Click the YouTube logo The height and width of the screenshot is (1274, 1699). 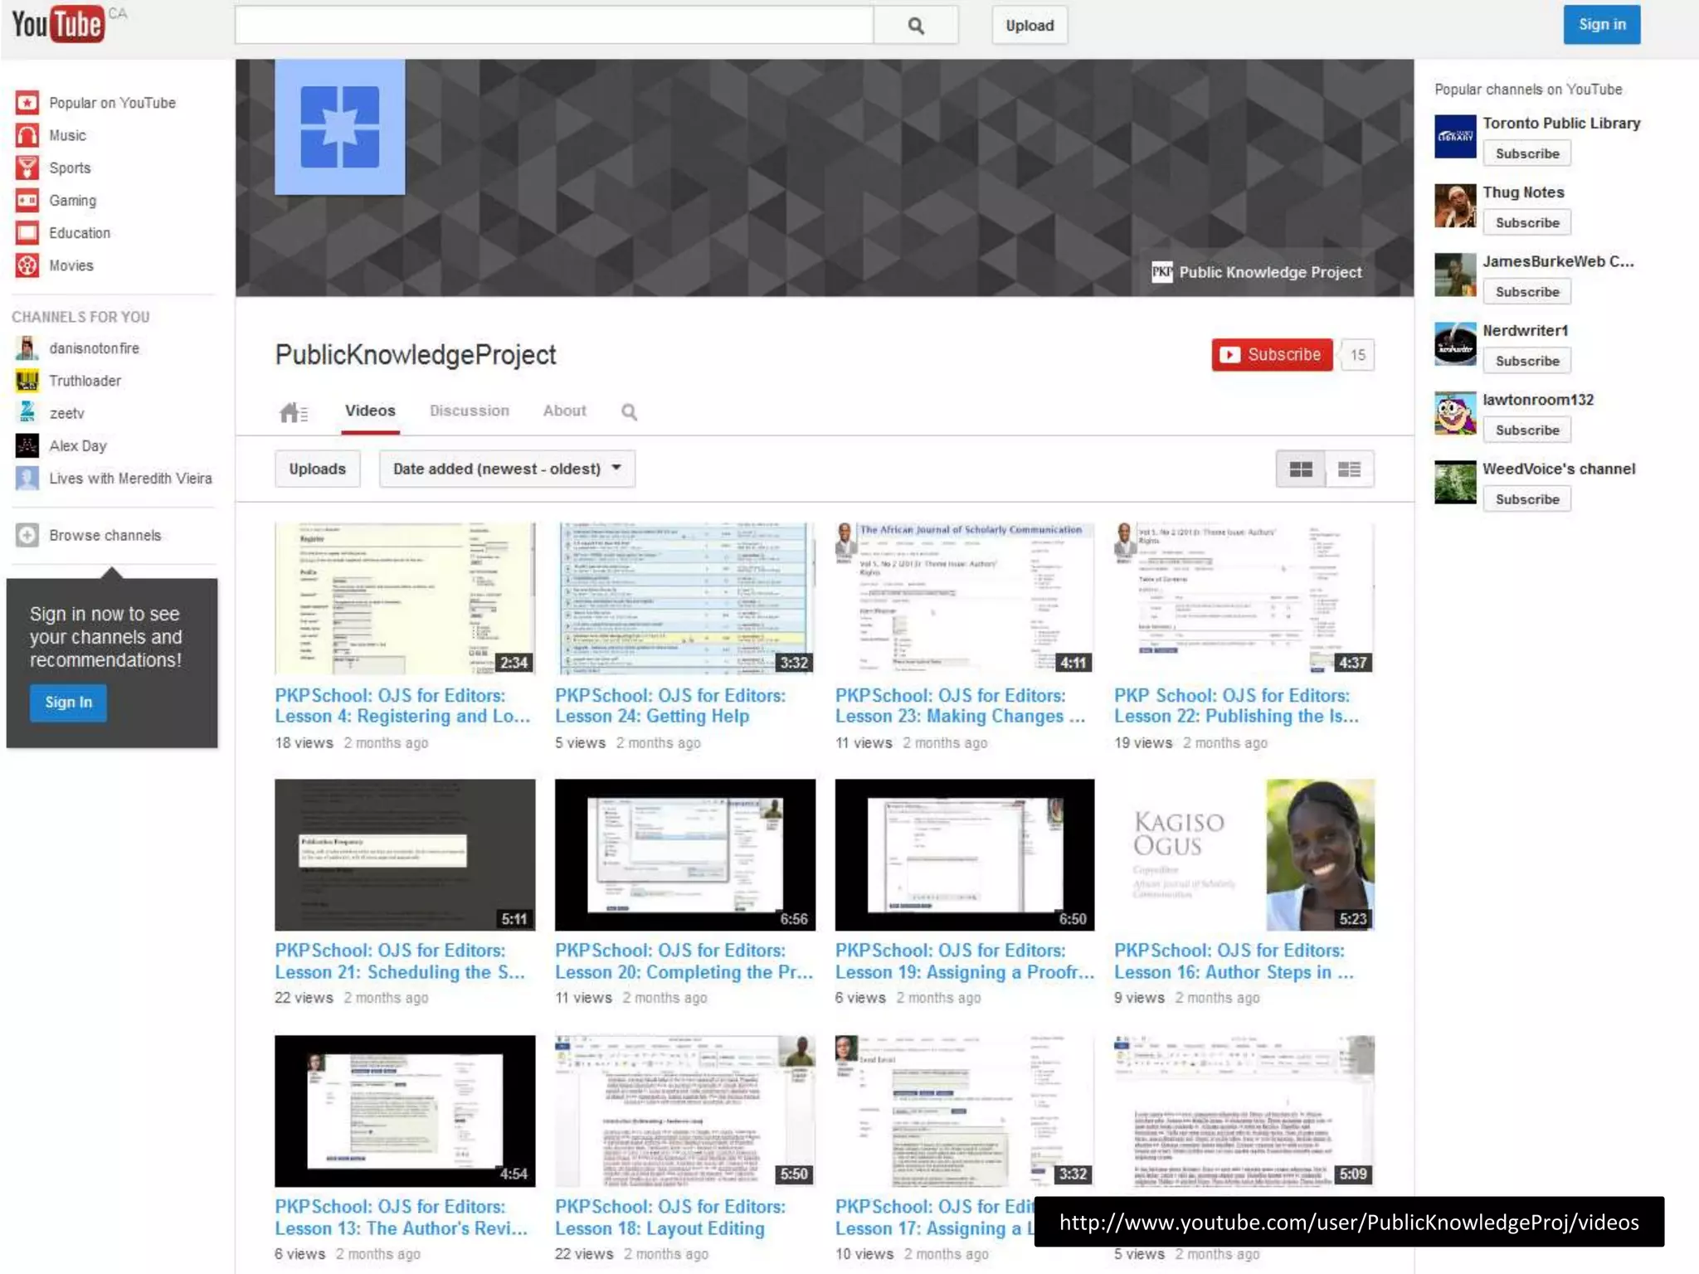pos(58,25)
